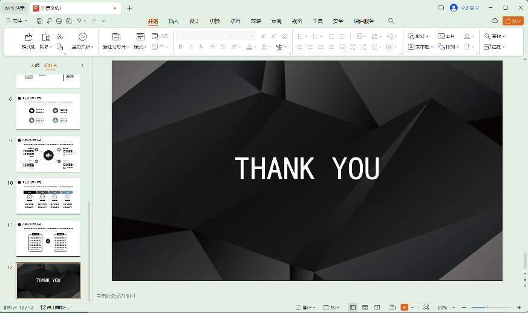528x313 pixels.
Task: Click the Print Preview icon
Action: tap(69, 21)
